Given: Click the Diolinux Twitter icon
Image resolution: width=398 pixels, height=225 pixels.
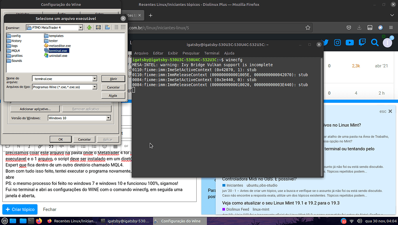Looking at the screenshot, I should pyautogui.click(x=326, y=43).
